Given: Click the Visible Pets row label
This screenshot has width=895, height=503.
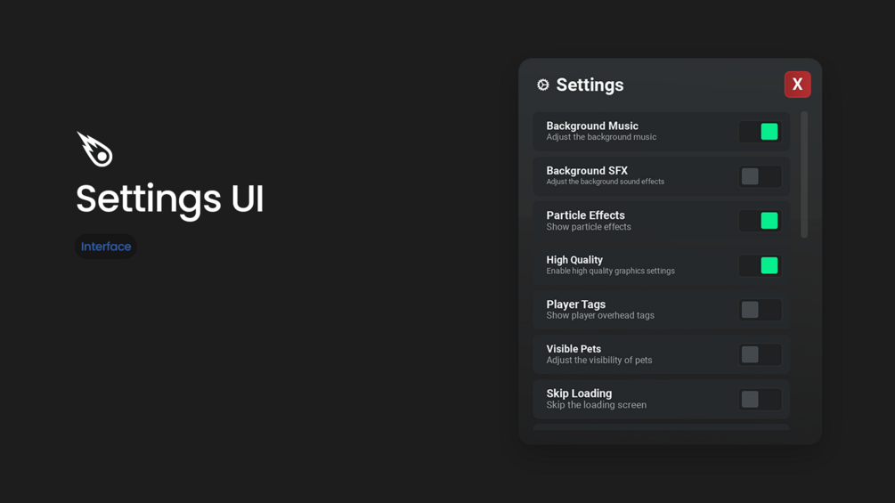Looking at the screenshot, I should [574, 349].
